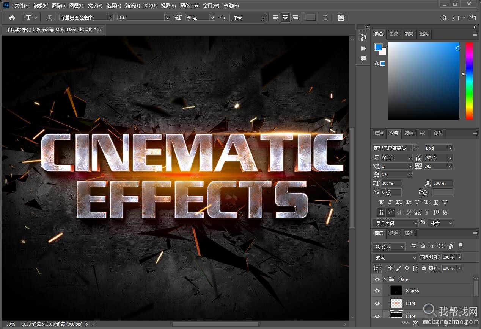
Task: Hide the Sparks layer
Action: click(x=377, y=290)
